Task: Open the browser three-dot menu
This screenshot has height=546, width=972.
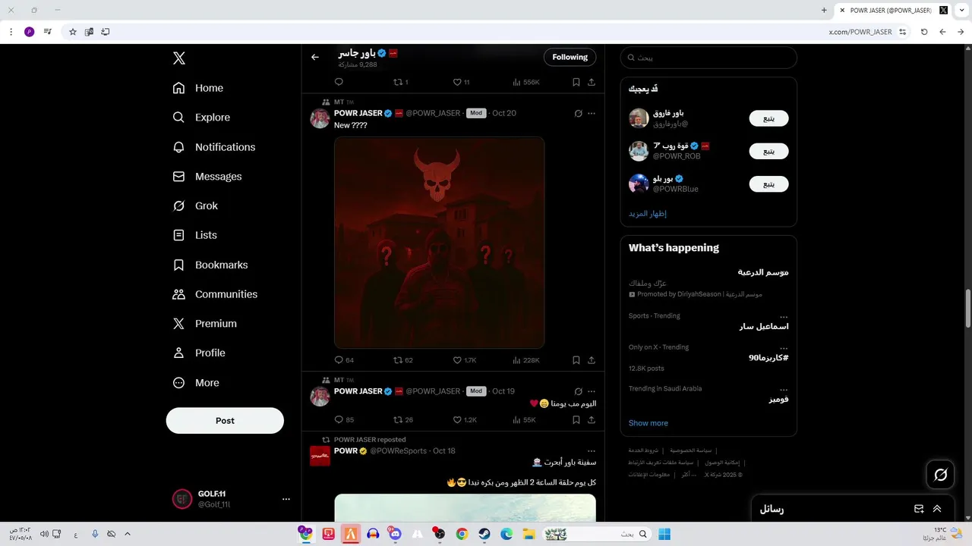Action: click(11, 32)
